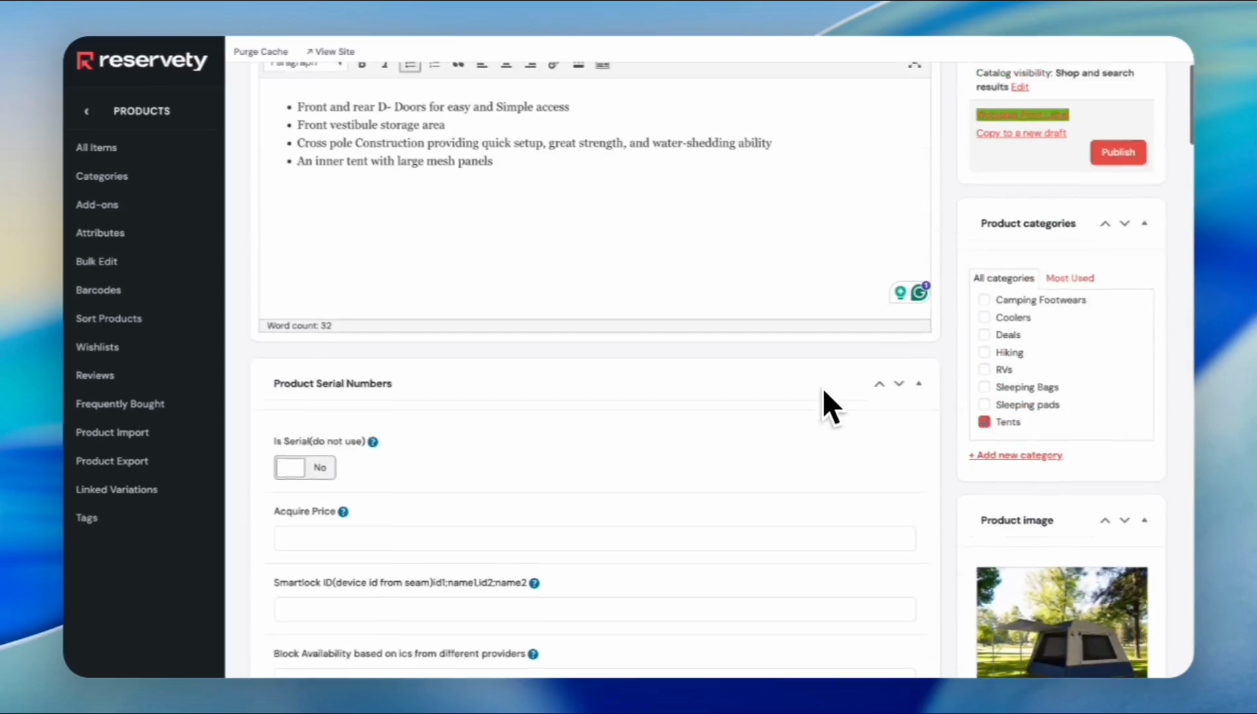Click the Grammarly icon in the editor

coord(920,292)
